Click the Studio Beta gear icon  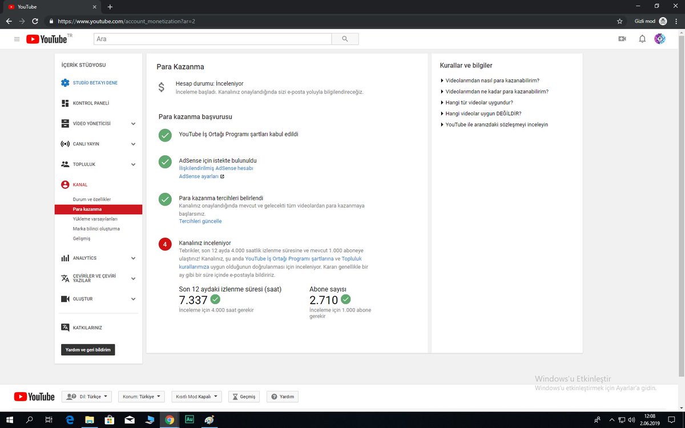pos(65,83)
